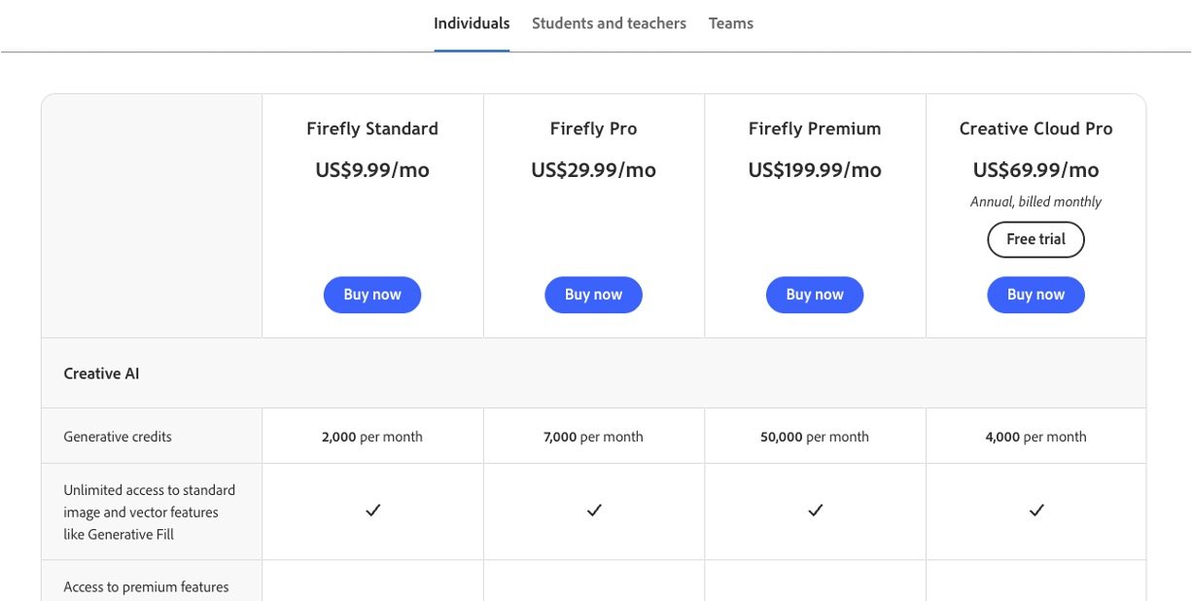Start the Creative Cloud Pro free trial

click(1035, 239)
